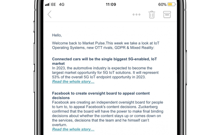Tap the signal strength bars

[48, 4]
